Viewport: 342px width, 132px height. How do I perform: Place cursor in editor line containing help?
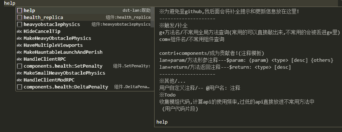click(x=171, y=3)
